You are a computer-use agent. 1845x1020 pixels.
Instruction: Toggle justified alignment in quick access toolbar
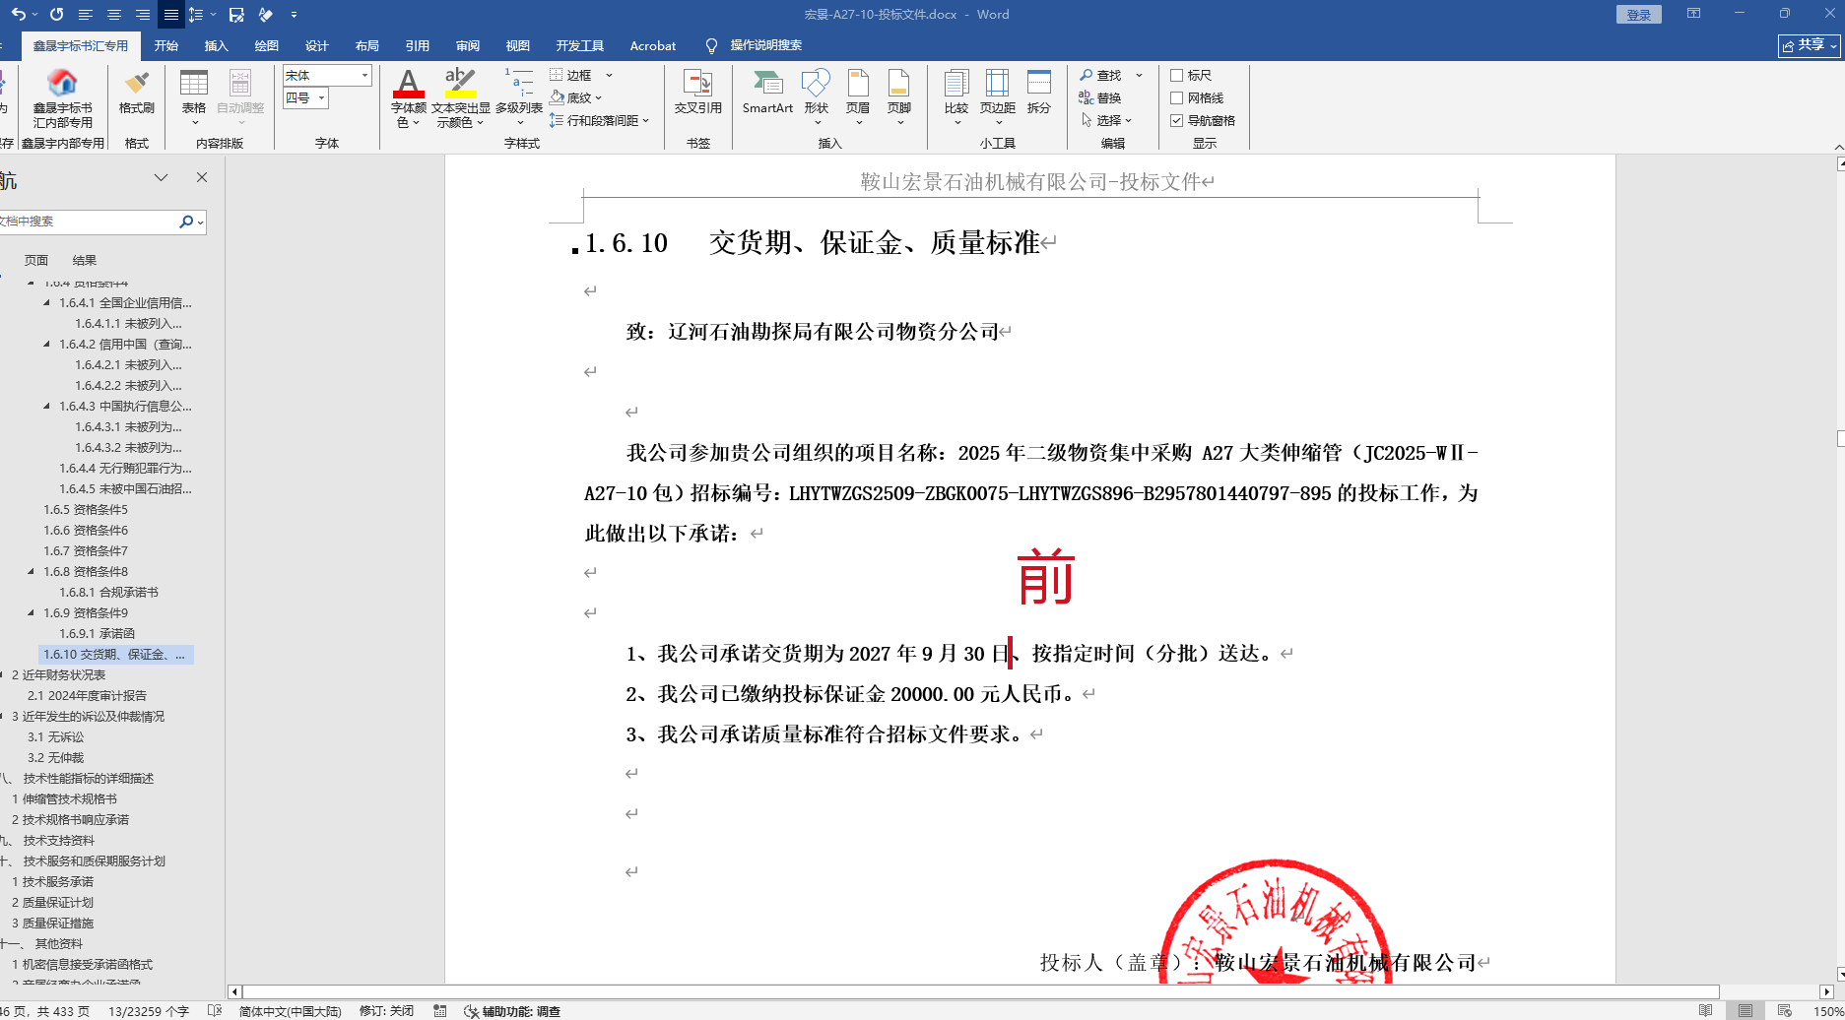point(171,15)
